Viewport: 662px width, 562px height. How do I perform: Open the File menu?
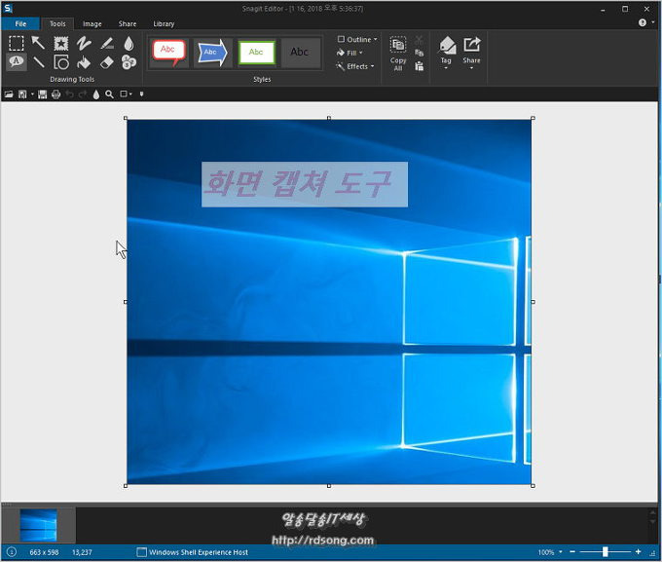tap(20, 23)
